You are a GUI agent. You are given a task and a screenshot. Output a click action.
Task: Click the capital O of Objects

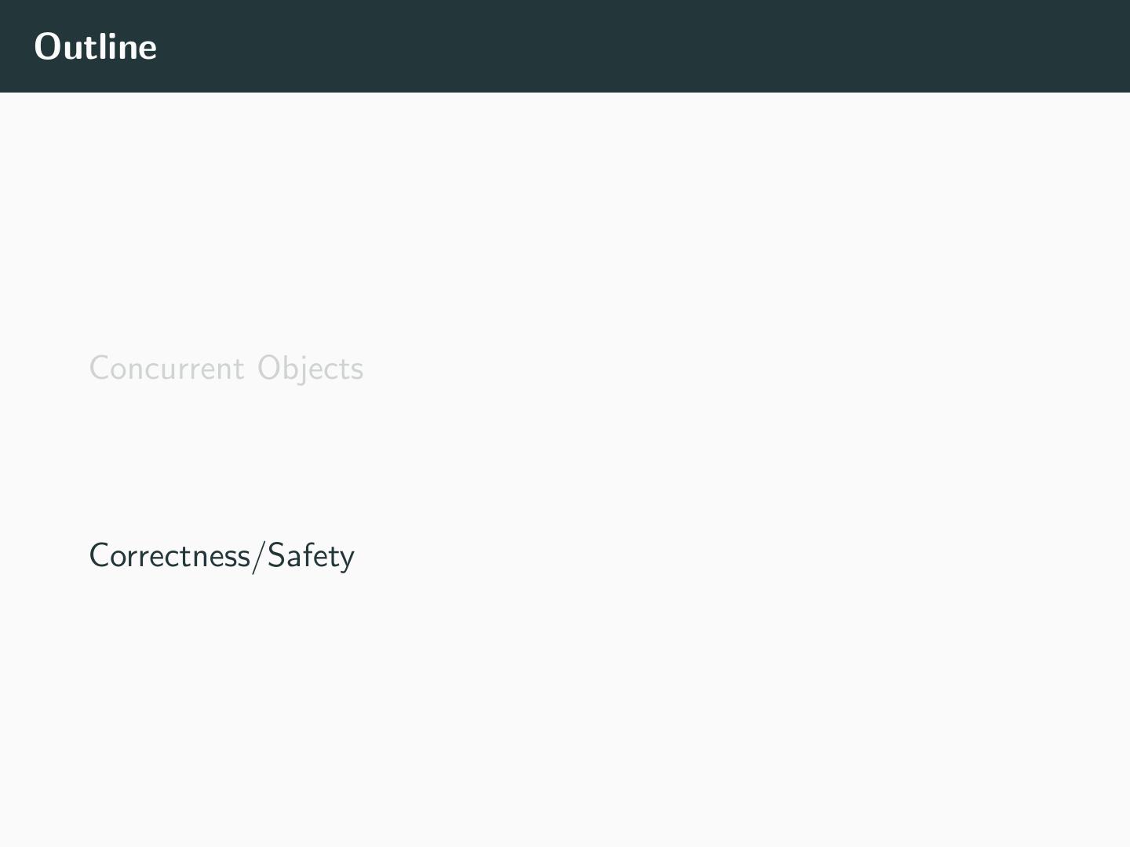pos(270,369)
